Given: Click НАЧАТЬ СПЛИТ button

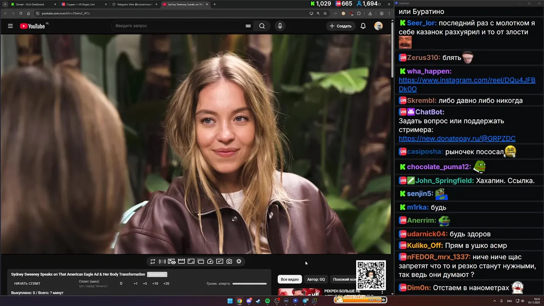Looking at the screenshot, I should pyautogui.click(x=27, y=283).
